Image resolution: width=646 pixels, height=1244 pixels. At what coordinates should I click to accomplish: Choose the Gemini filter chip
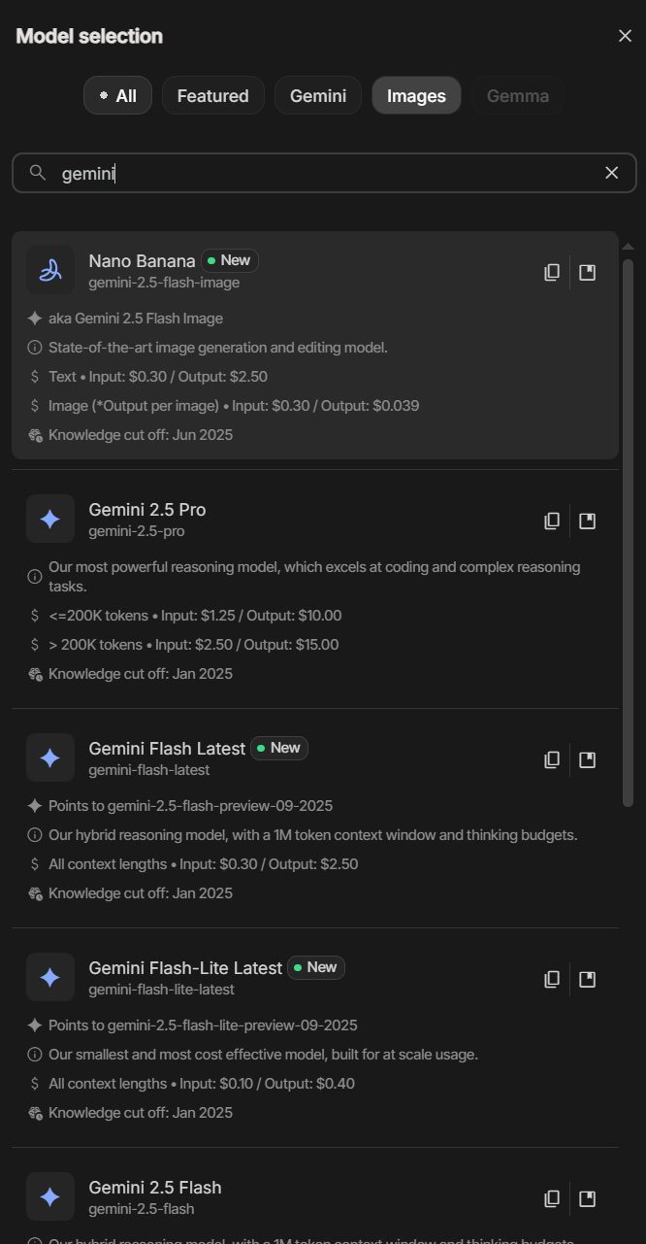[318, 96]
